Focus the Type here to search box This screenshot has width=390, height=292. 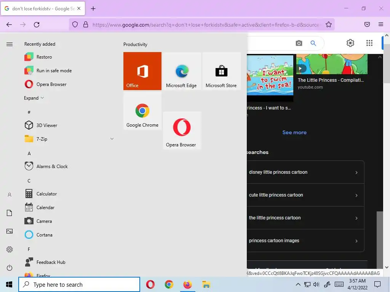(x=79, y=284)
